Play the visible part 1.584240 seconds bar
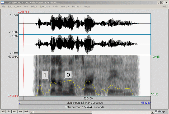 [84, 103]
